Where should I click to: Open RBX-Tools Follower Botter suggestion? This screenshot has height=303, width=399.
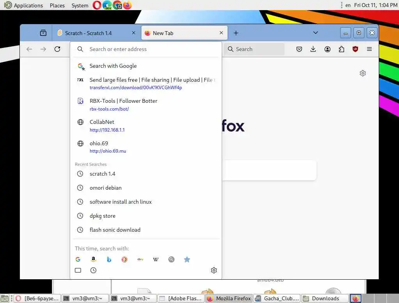(146, 104)
